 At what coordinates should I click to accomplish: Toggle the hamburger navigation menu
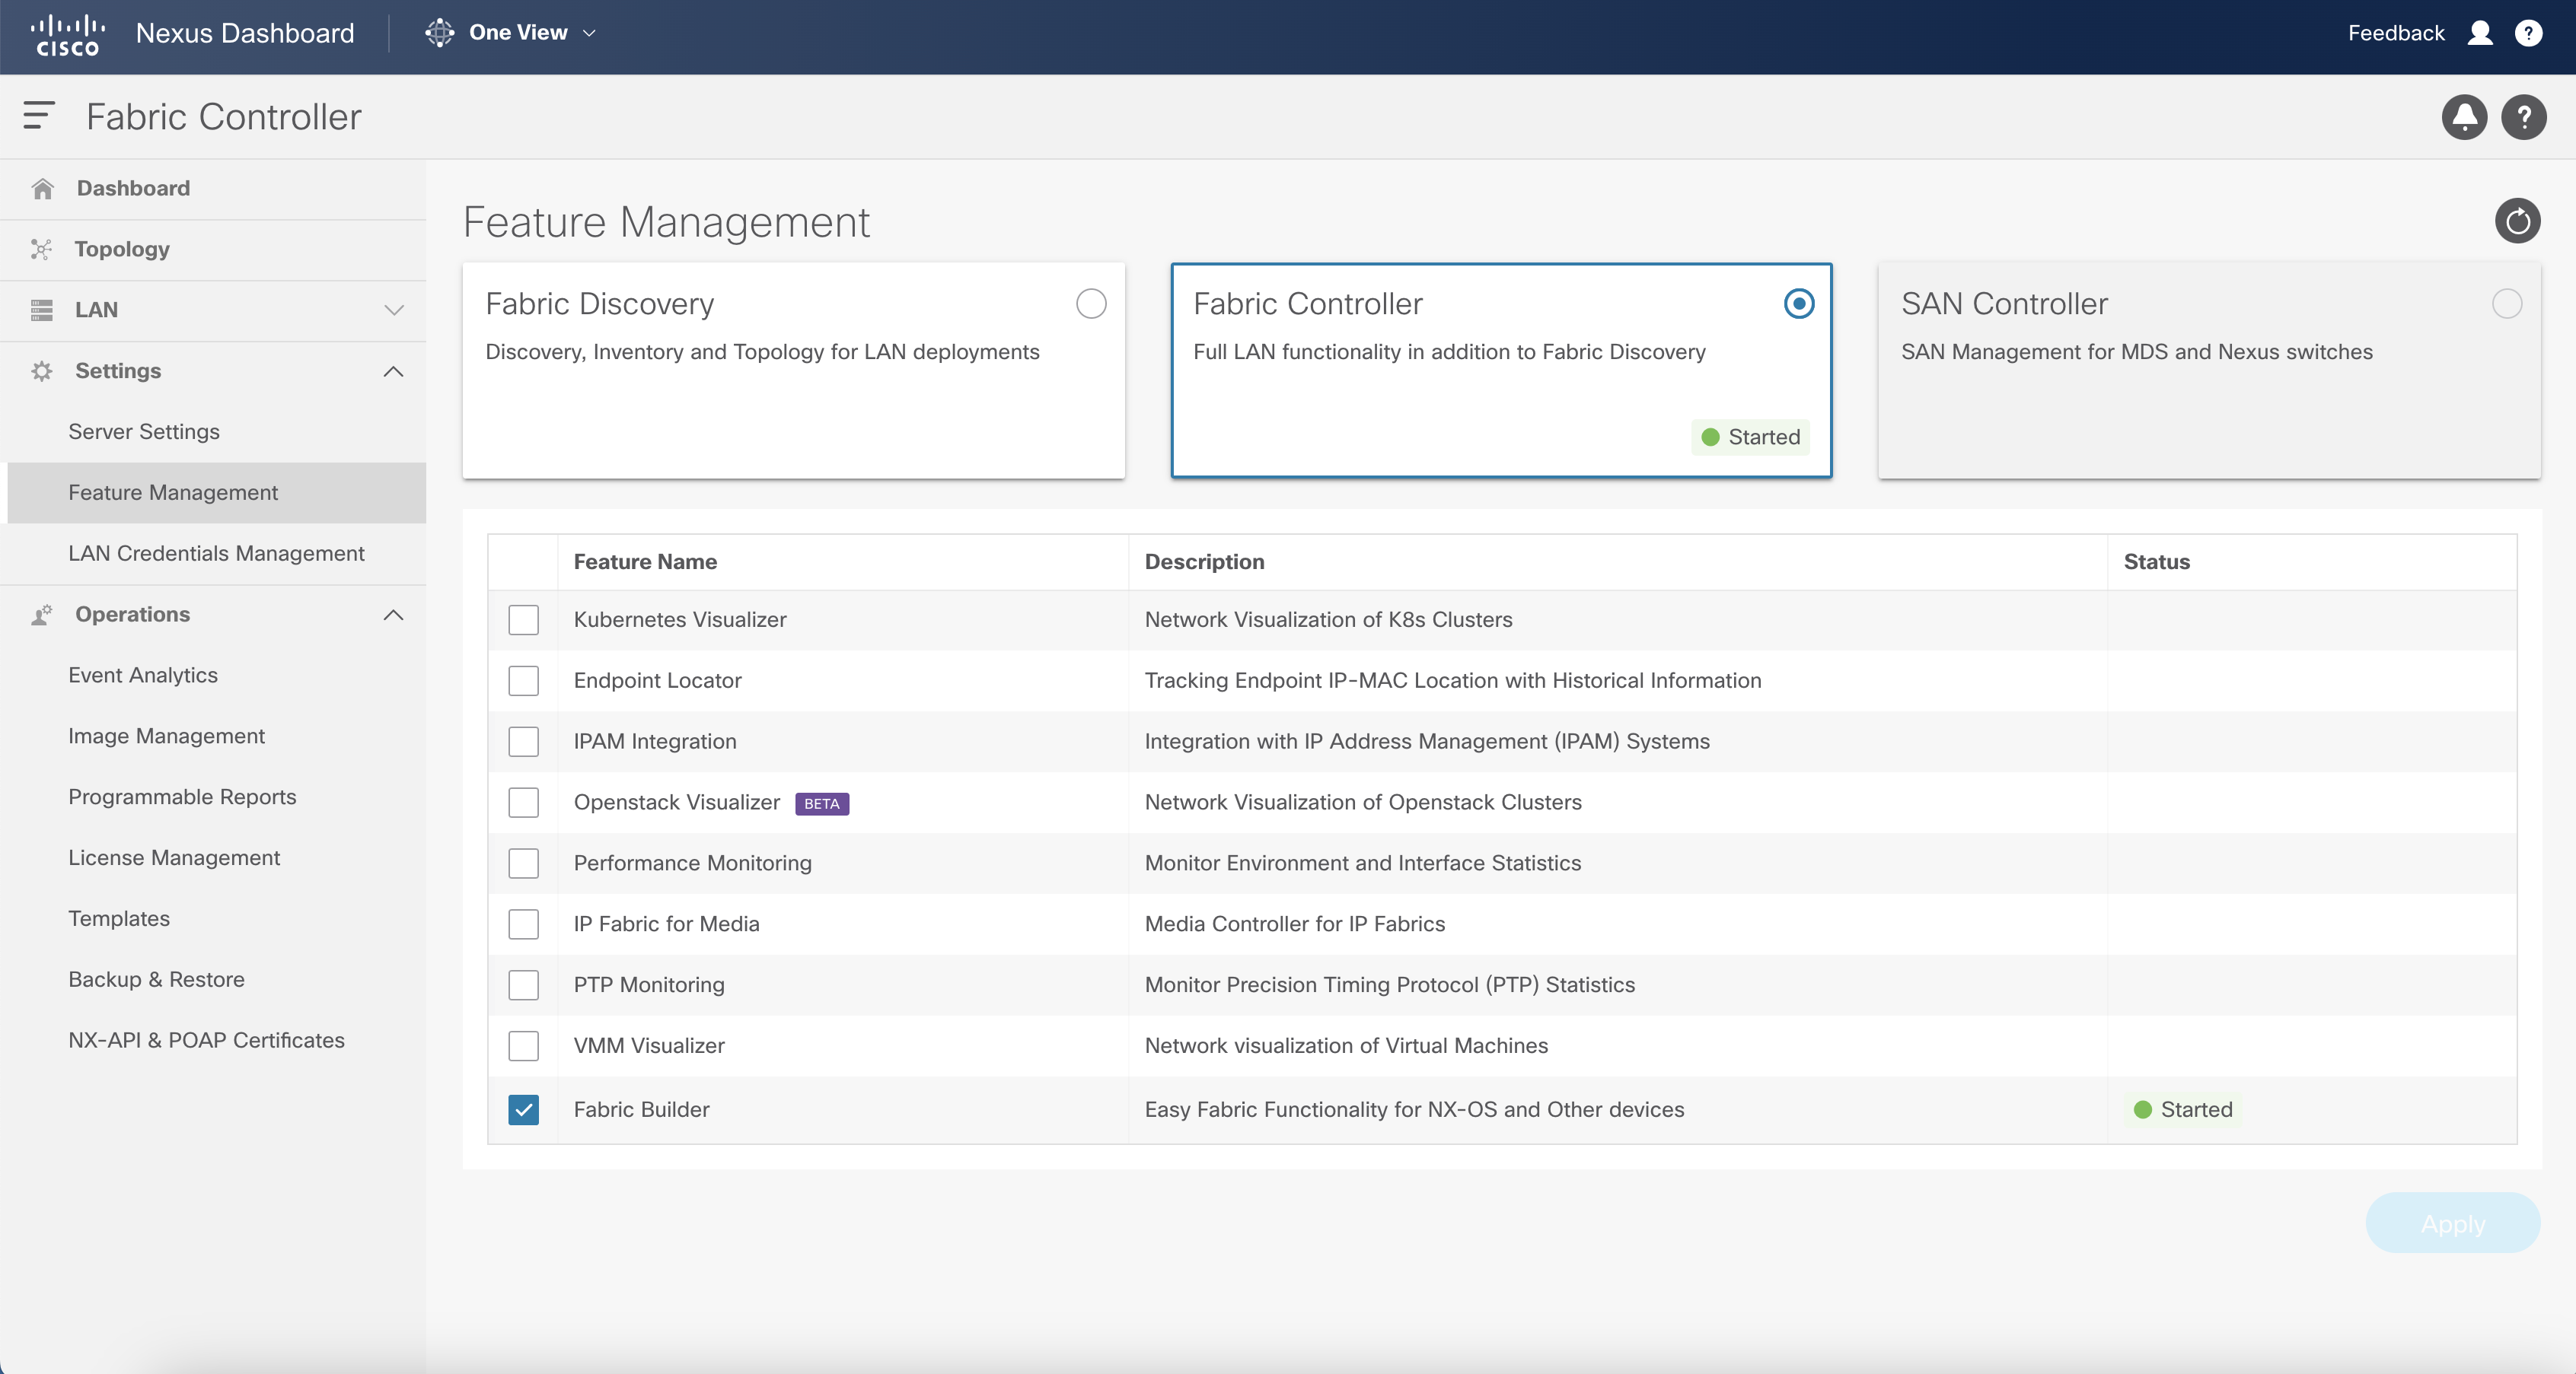(x=38, y=116)
